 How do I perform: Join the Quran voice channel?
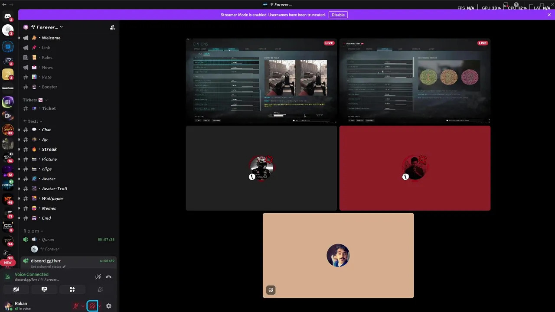tap(68, 240)
